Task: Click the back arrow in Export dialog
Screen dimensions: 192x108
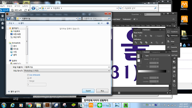Action: [x=8, y=18]
